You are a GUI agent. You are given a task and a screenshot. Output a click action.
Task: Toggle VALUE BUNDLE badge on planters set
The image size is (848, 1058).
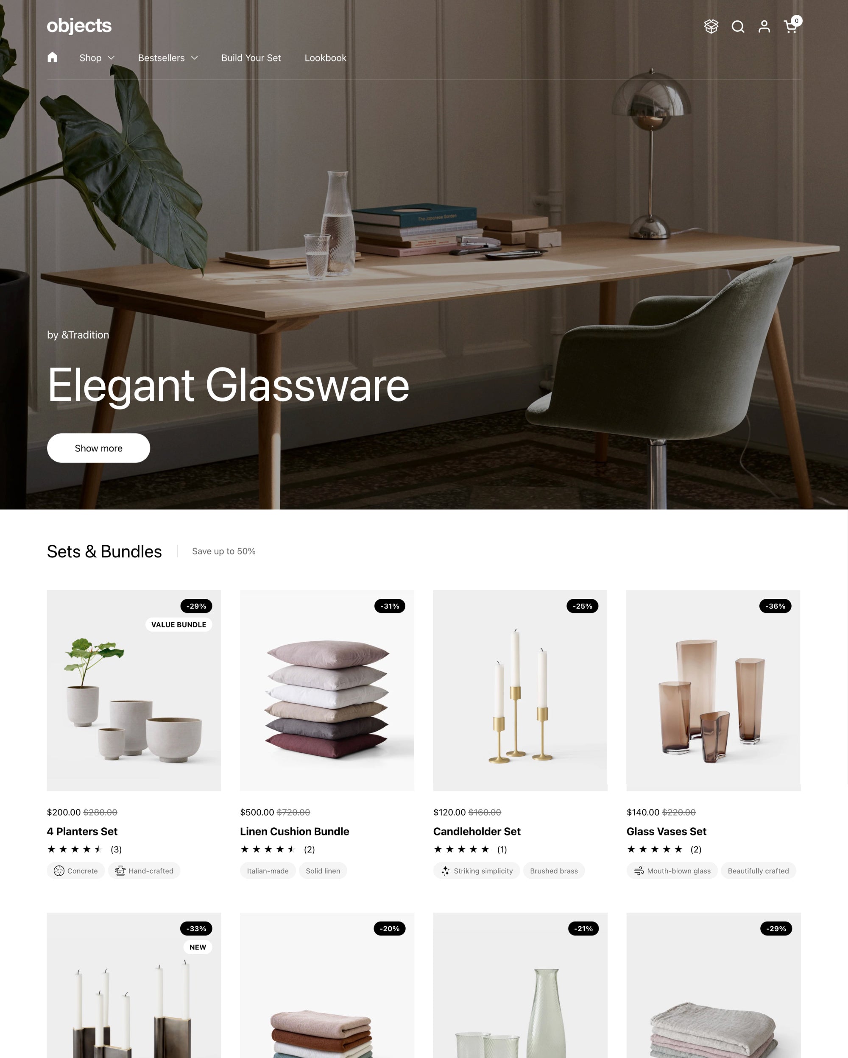coord(179,624)
